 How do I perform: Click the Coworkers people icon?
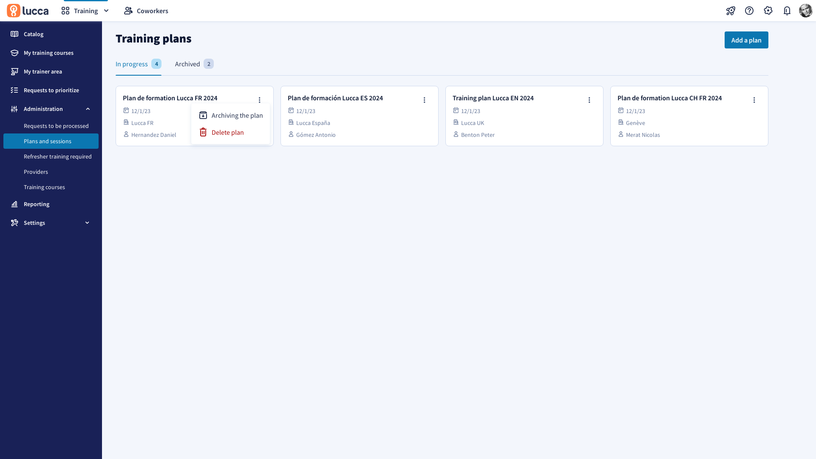click(128, 11)
